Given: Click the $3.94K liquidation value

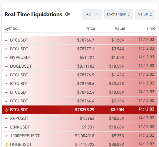Looking at the screenshot, I should click(x=118, y=49).
